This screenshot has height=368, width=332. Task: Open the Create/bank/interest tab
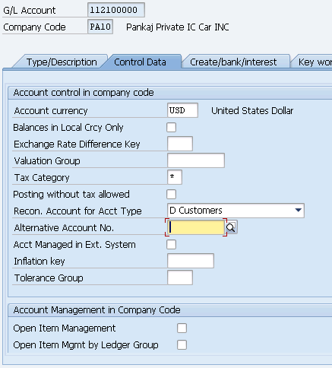(x=233, y=62)
